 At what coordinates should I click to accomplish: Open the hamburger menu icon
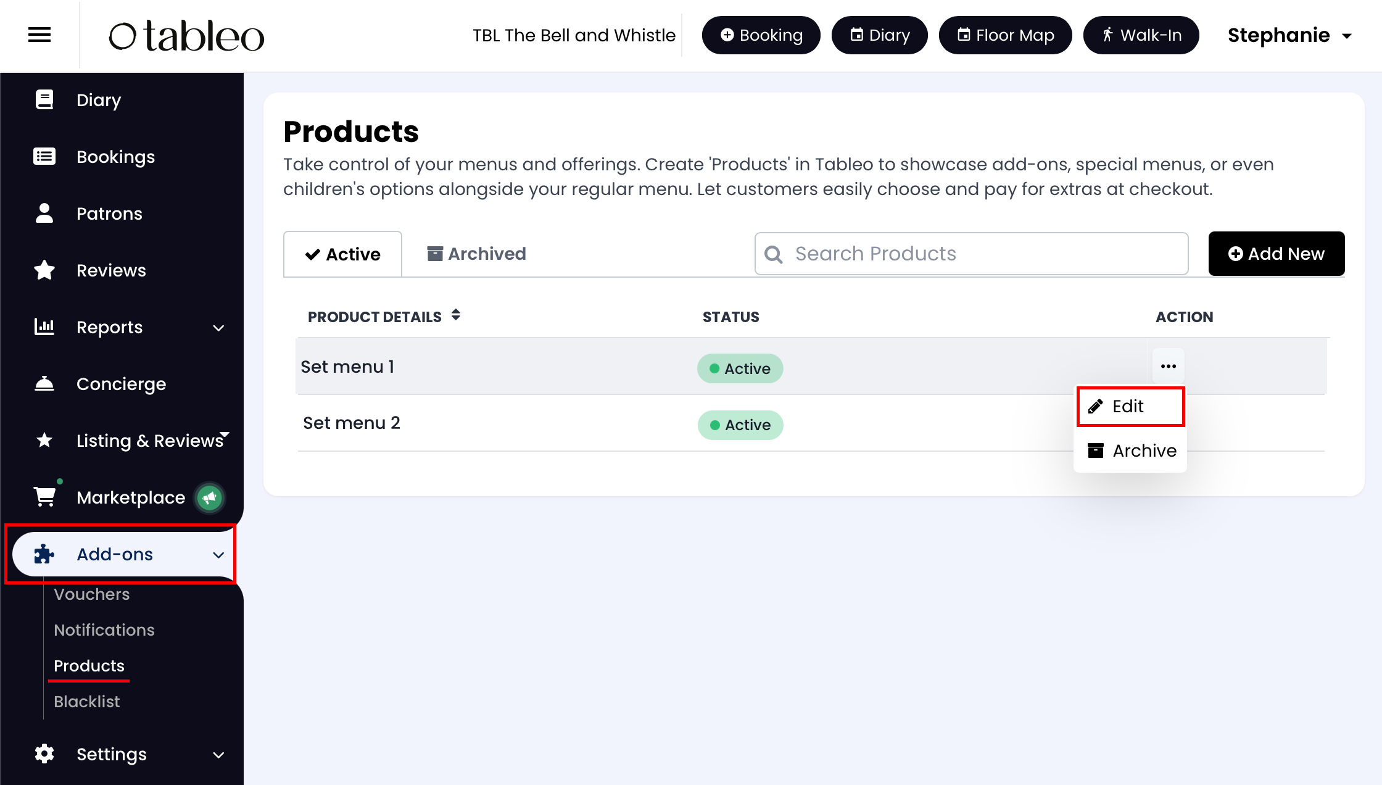pos(39,35)
